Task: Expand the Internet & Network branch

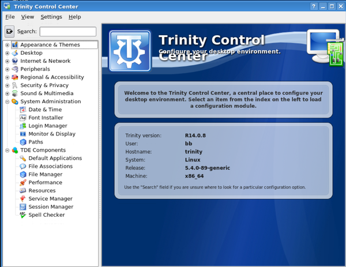Action: [7, 61]
